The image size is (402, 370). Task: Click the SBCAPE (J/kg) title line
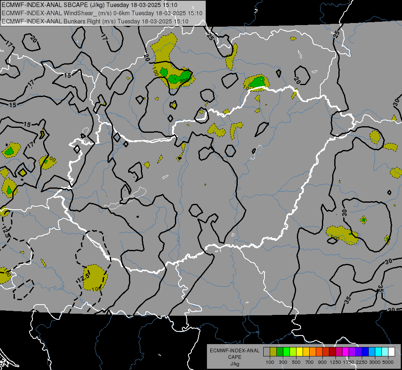coord(89,5)
